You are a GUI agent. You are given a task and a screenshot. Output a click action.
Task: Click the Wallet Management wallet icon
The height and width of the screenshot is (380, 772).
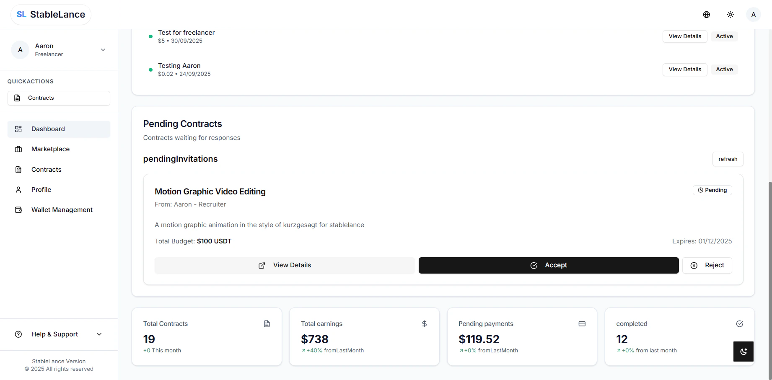click(18, 209)
